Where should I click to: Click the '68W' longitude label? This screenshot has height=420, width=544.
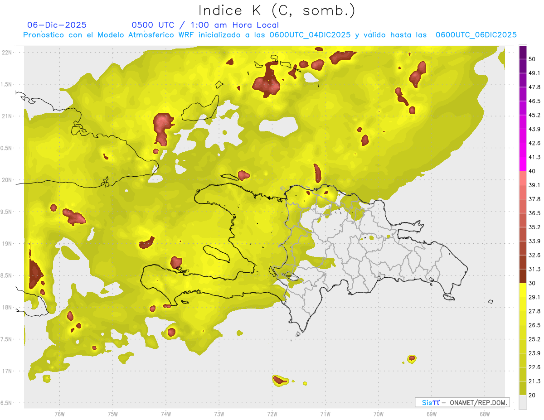tap(484, 414)
